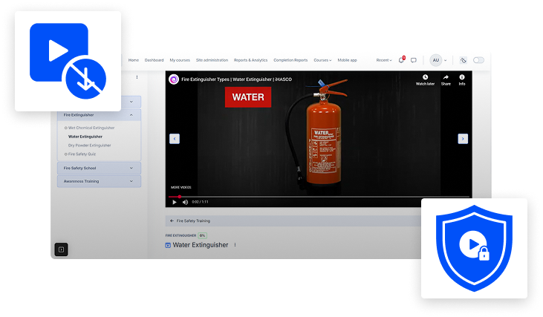Go back to Fire Safety Training

point(190,220)
